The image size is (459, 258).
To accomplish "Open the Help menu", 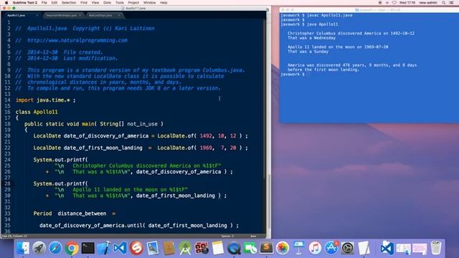I will pos(164,3).
